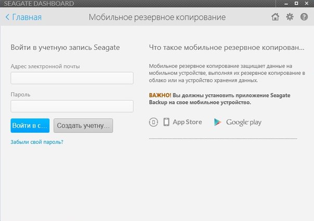Open help with the question mark icon
This screenshot has height=221, width=314.
coord(304,17)
